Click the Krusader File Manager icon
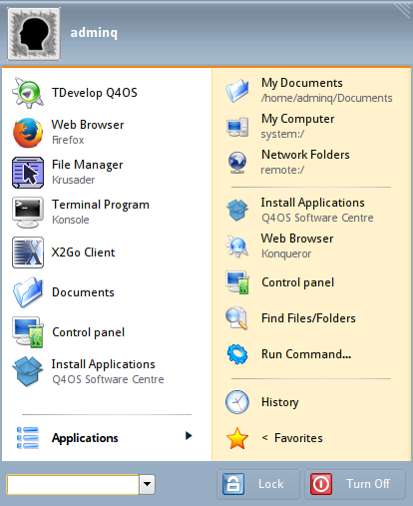The image size is (413, 506). pos(28,173)
